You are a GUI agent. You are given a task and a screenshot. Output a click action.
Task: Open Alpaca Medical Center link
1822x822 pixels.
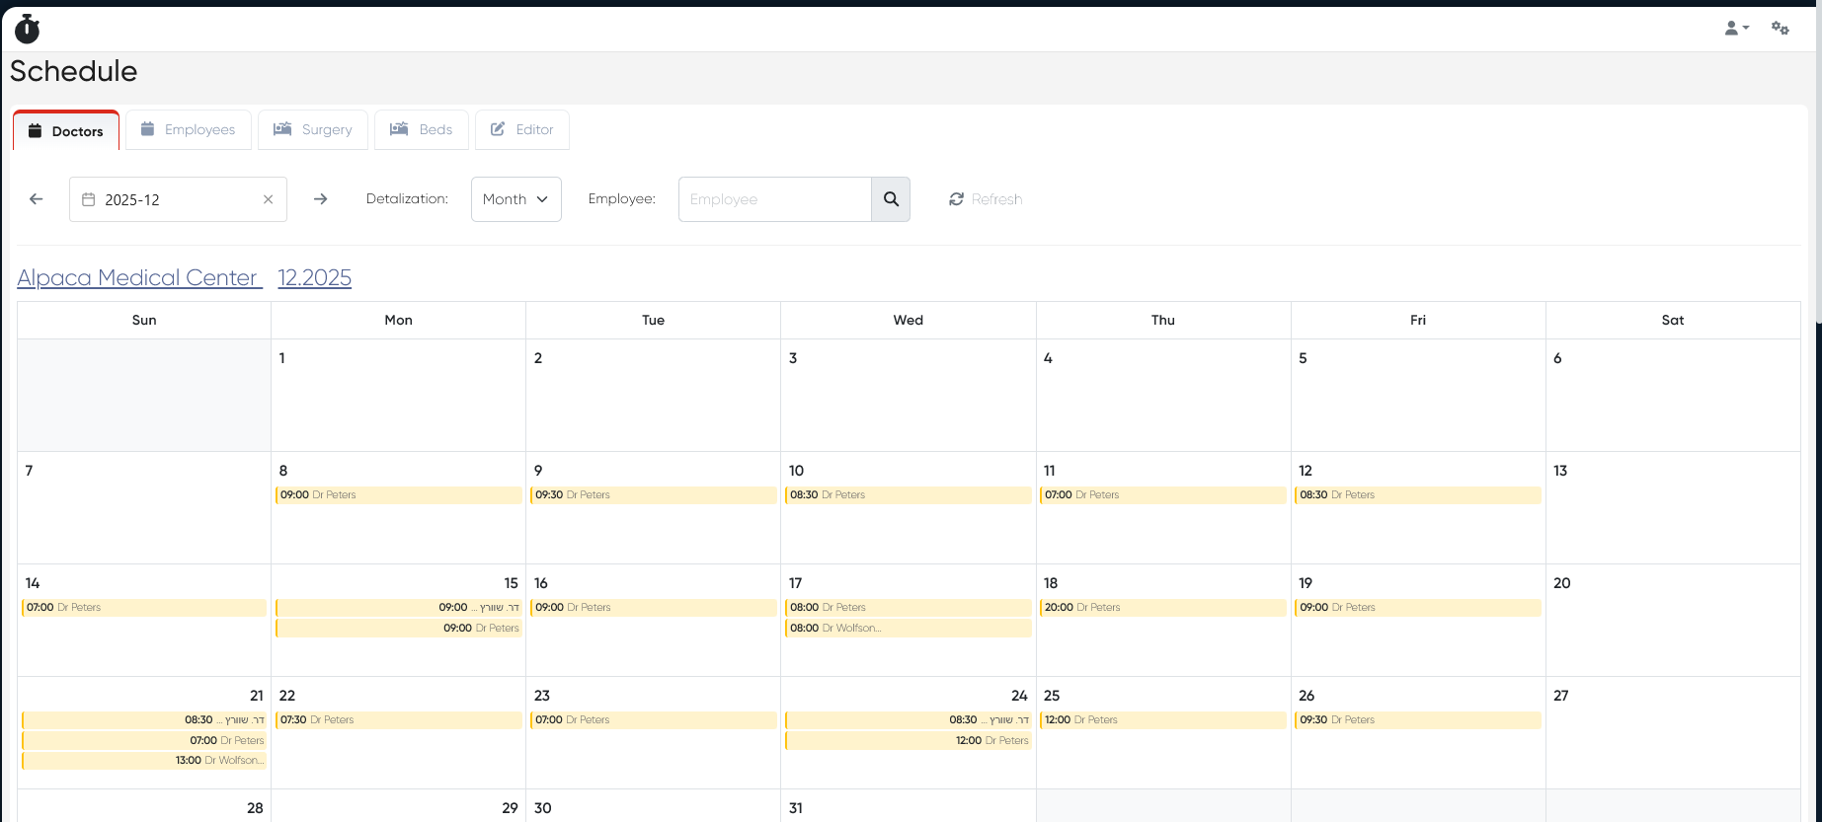(x=138, y=278)
